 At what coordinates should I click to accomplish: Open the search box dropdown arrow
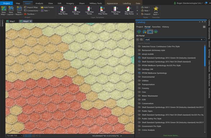(204, 39)
